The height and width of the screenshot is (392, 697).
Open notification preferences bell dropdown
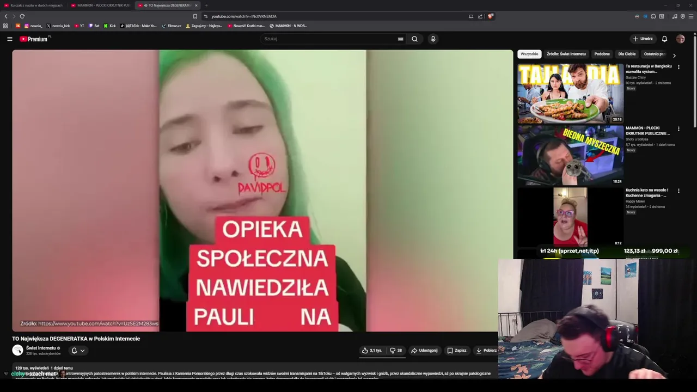click(x=78, y=351)
